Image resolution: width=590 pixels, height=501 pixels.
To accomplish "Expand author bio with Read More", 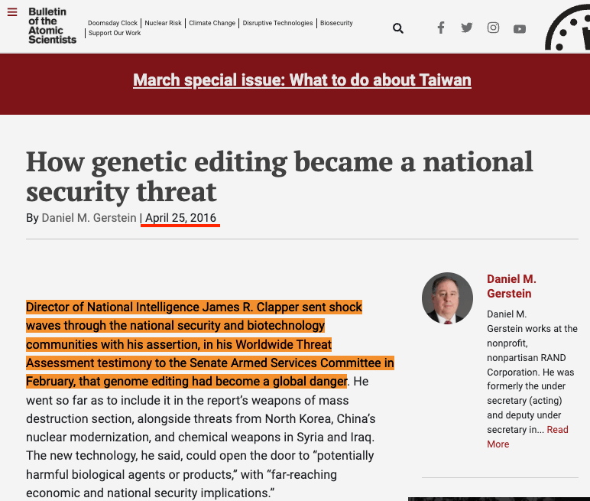I will 528,437.
